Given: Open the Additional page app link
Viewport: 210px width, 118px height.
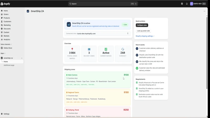Looking at the screenshot, I should 9,65.
